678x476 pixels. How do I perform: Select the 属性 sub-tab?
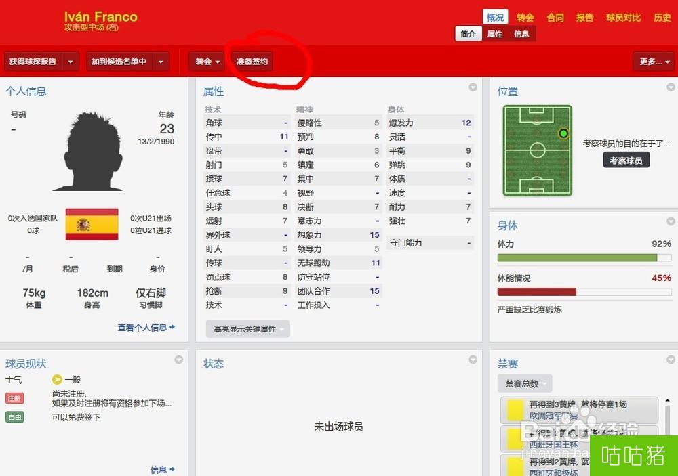(x=495, y=34)
